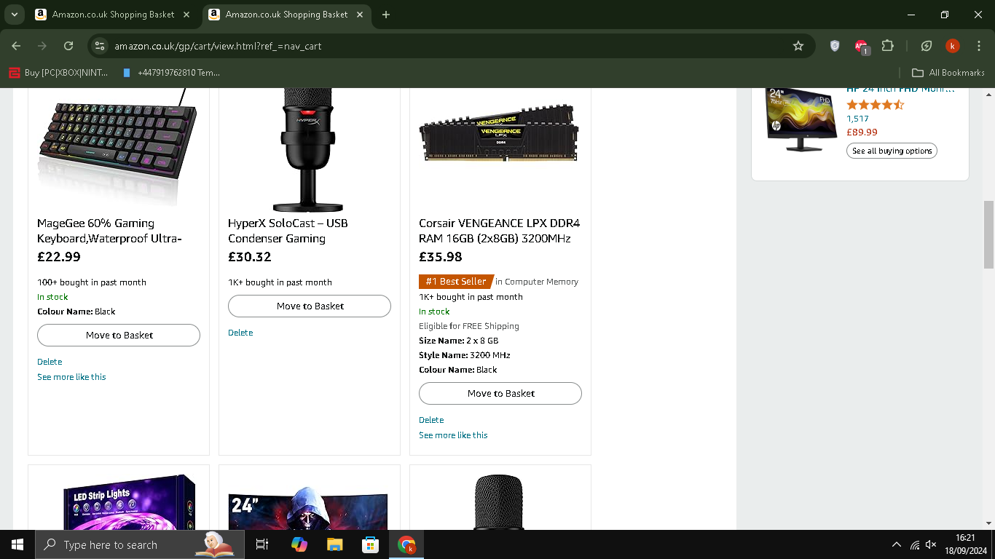Open HyperX SoloCast microphone product image
995x559 pixels.
[x=310, y=149]
